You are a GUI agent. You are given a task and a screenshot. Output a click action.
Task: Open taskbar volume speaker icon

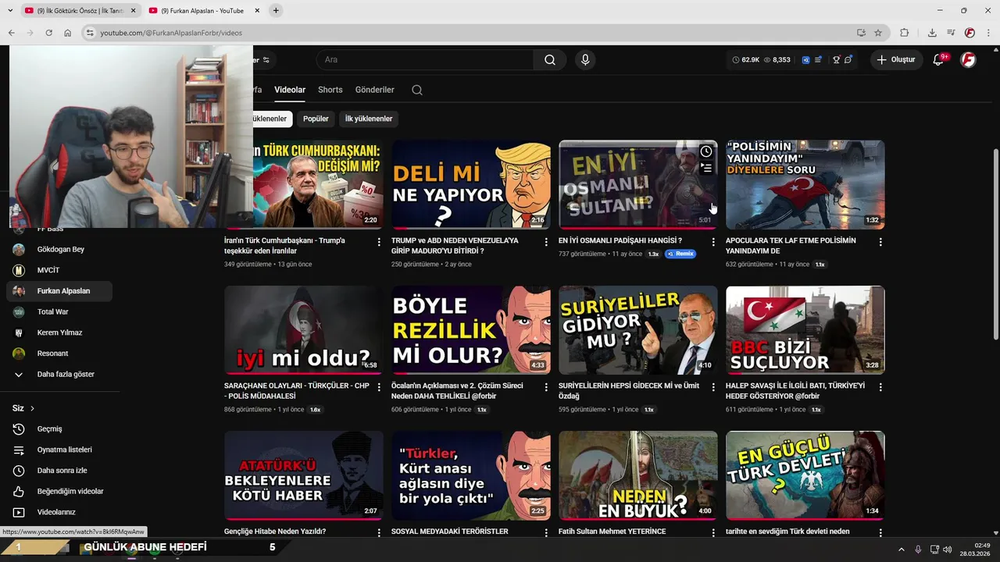[948, 550]
